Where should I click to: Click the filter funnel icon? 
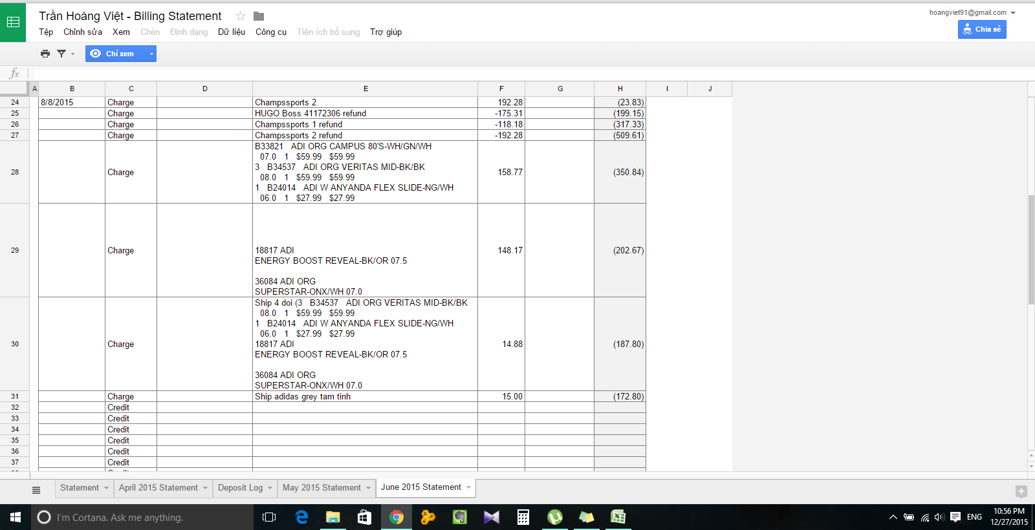coord(61,54)
